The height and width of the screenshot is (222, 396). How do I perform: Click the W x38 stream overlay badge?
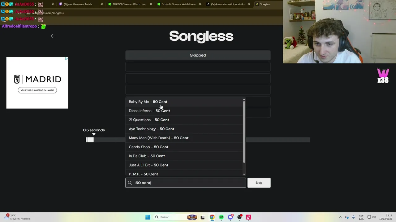tap(383, 76)
